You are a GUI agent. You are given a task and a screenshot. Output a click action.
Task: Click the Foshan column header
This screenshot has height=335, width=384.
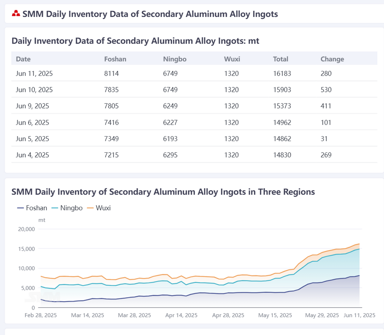[115, 59]
